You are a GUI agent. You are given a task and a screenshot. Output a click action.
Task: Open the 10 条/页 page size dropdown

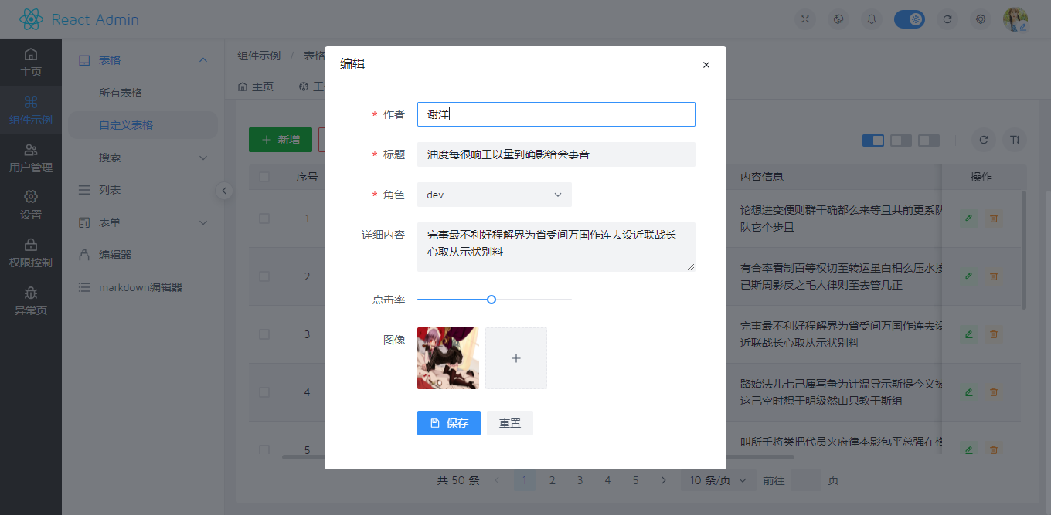click(x=719, y=480)
